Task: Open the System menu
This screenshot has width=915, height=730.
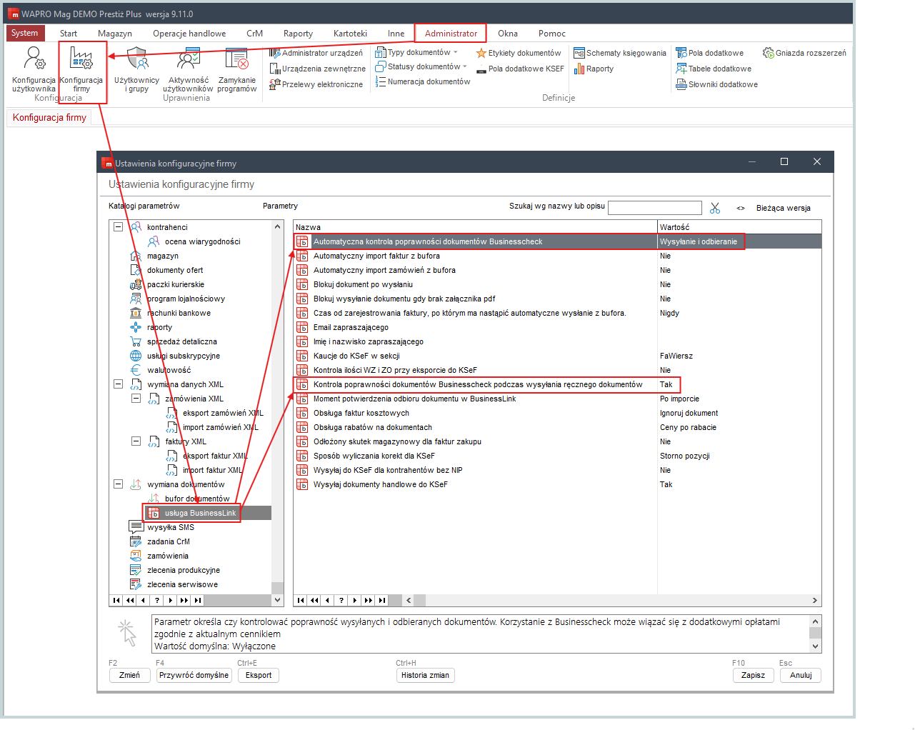Action: pos(25,33)
